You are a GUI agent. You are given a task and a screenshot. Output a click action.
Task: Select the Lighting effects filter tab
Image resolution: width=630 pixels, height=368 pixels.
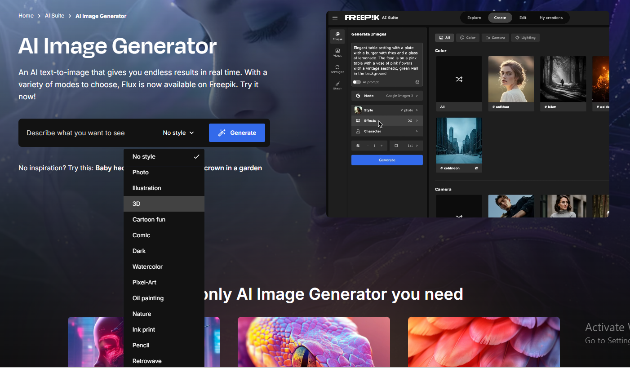pos(525,38)
